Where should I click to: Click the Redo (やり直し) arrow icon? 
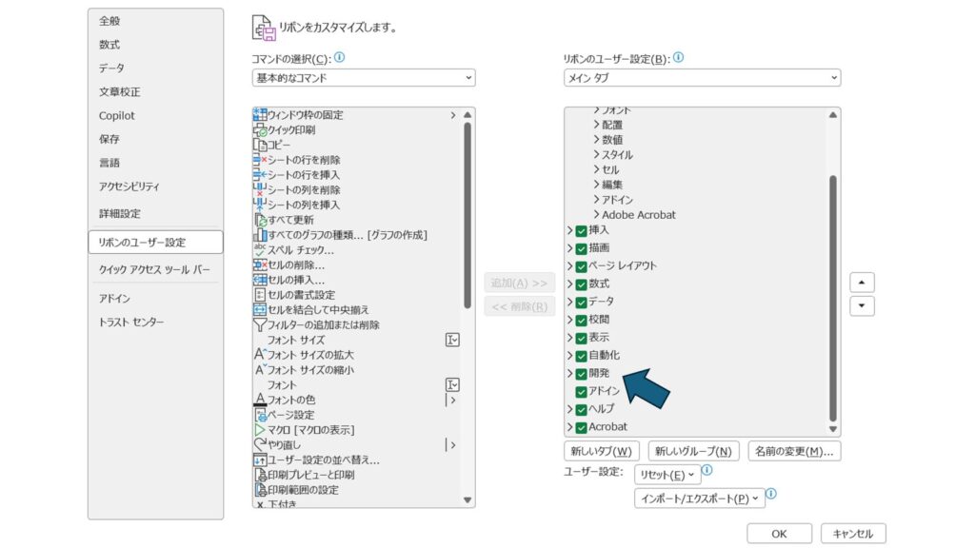click(x=260, y=444)
